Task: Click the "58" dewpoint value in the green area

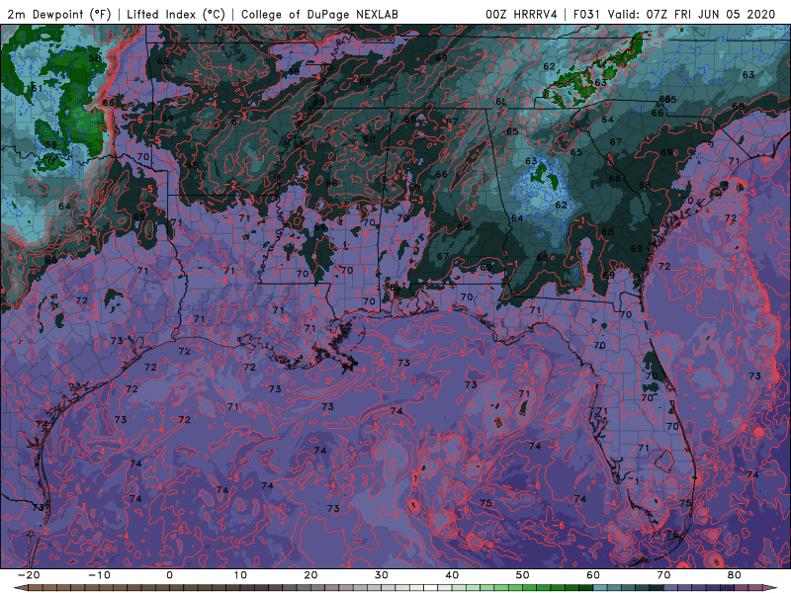Action: tap(94, 57)
